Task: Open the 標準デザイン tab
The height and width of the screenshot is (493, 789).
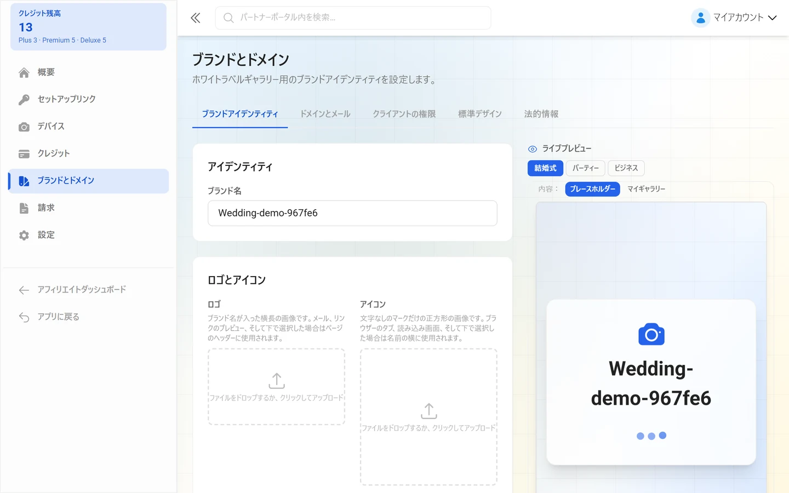Action: coord(480,114)
